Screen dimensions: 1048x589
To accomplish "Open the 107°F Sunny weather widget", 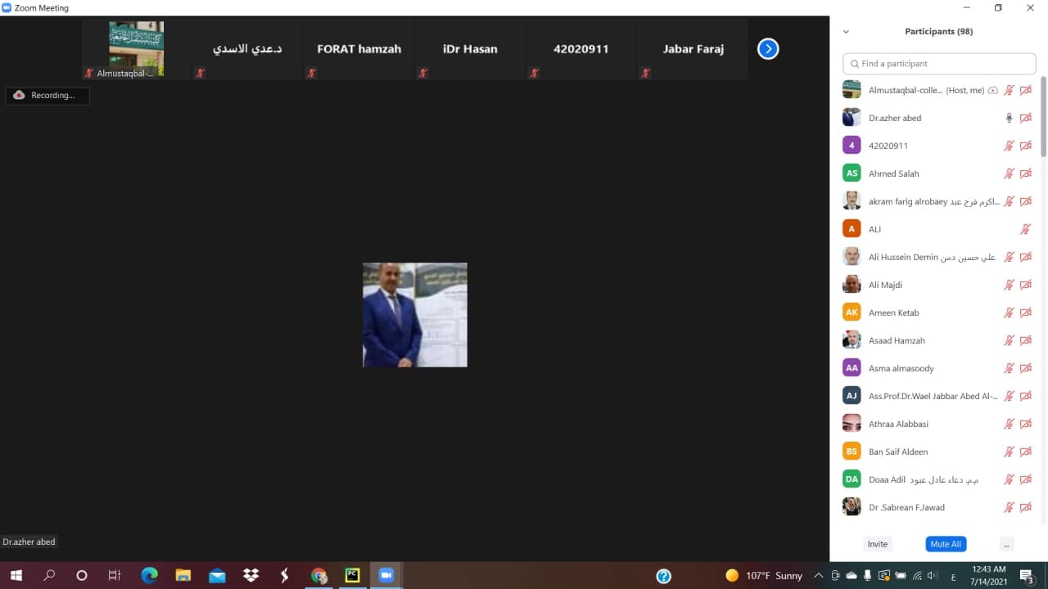I will (x=764, y=576).
